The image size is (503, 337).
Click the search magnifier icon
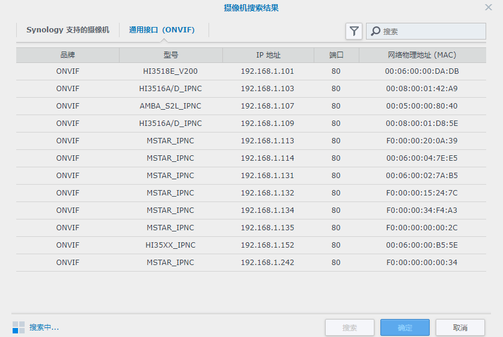[x=375, y=31]
